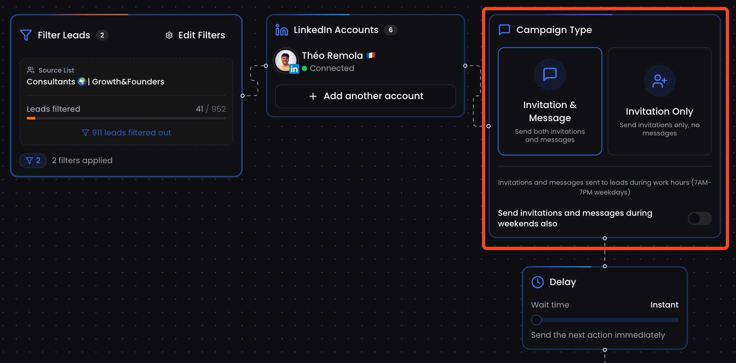Click the gear icon beside Edit Filters
The image size is (736, 363).
(x=169, y=35)
